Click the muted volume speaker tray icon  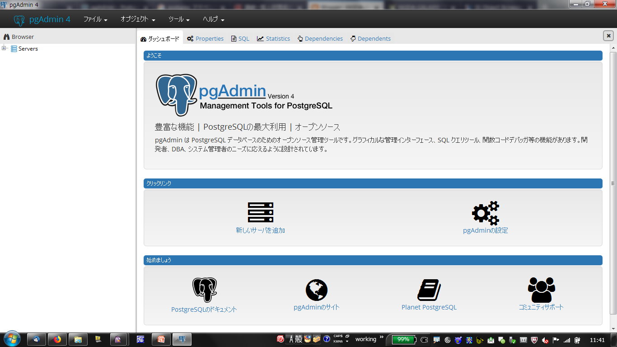coord(545,340)
